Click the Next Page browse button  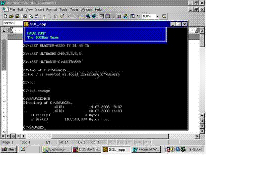[x=202, y=131]
